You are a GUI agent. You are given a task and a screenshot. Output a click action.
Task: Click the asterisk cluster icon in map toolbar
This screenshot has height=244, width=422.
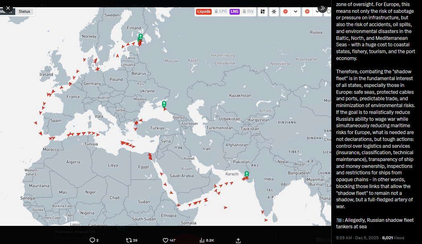pyautogui.click(x=274, y=12)
